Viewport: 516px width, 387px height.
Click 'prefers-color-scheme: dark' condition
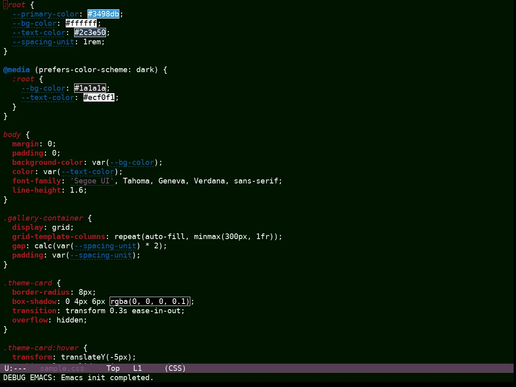[x=96, y=70]
